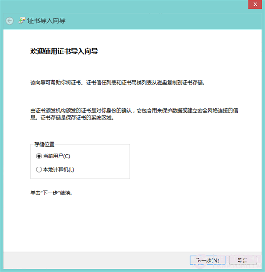The width and height of the screenshot is (265, 272).
Task: Click the 取消 cancel button
Action: pyautogui.click(x=243, y=260)
